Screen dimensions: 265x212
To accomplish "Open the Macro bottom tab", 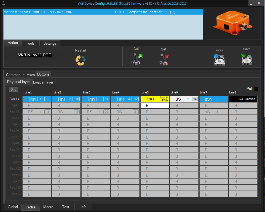I will (x=48, y=207).
